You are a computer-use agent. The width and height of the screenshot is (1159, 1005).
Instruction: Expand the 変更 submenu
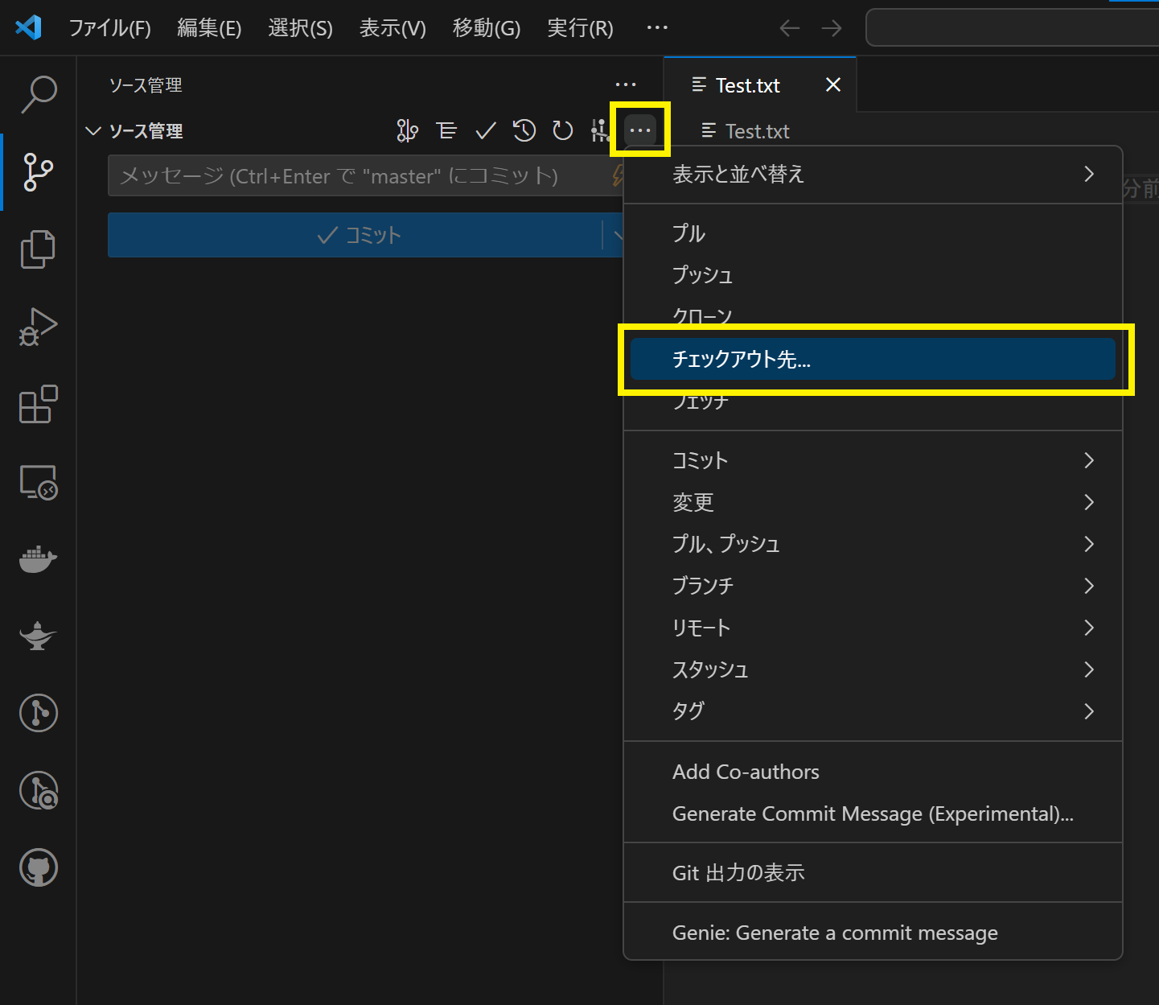[x=873, y=502]
